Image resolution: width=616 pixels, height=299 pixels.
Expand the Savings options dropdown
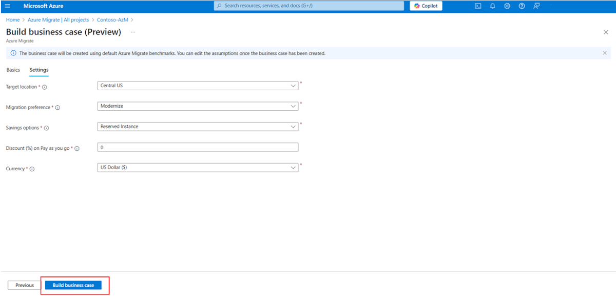point(293,126)
